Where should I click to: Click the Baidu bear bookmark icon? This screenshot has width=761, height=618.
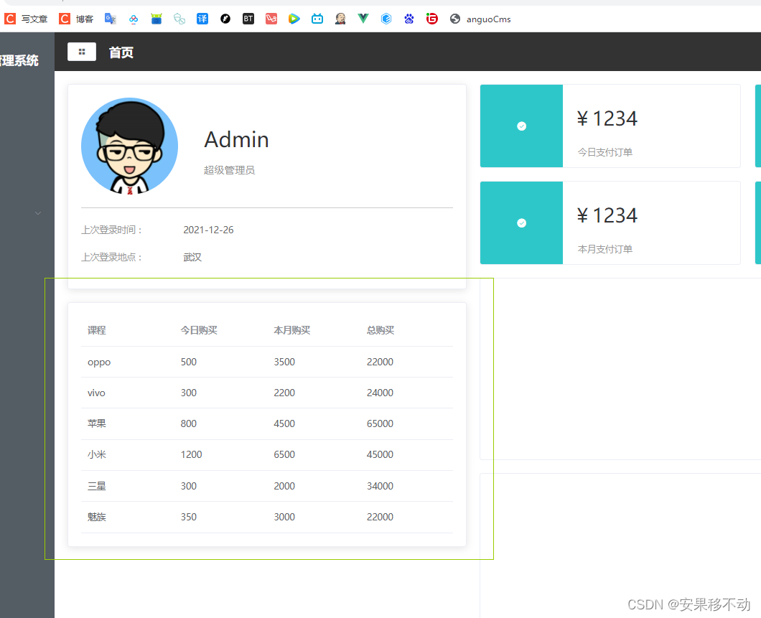point(409,19)
